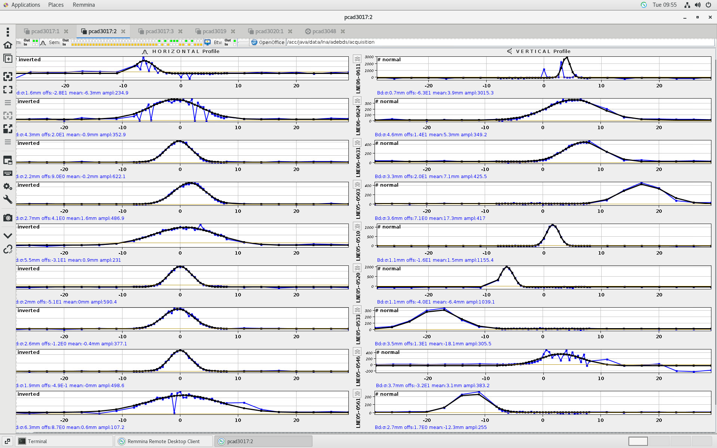The width and height of the screenshot is (717, 448).
Task: Open the Applications menu
Action: coord(25,5)
